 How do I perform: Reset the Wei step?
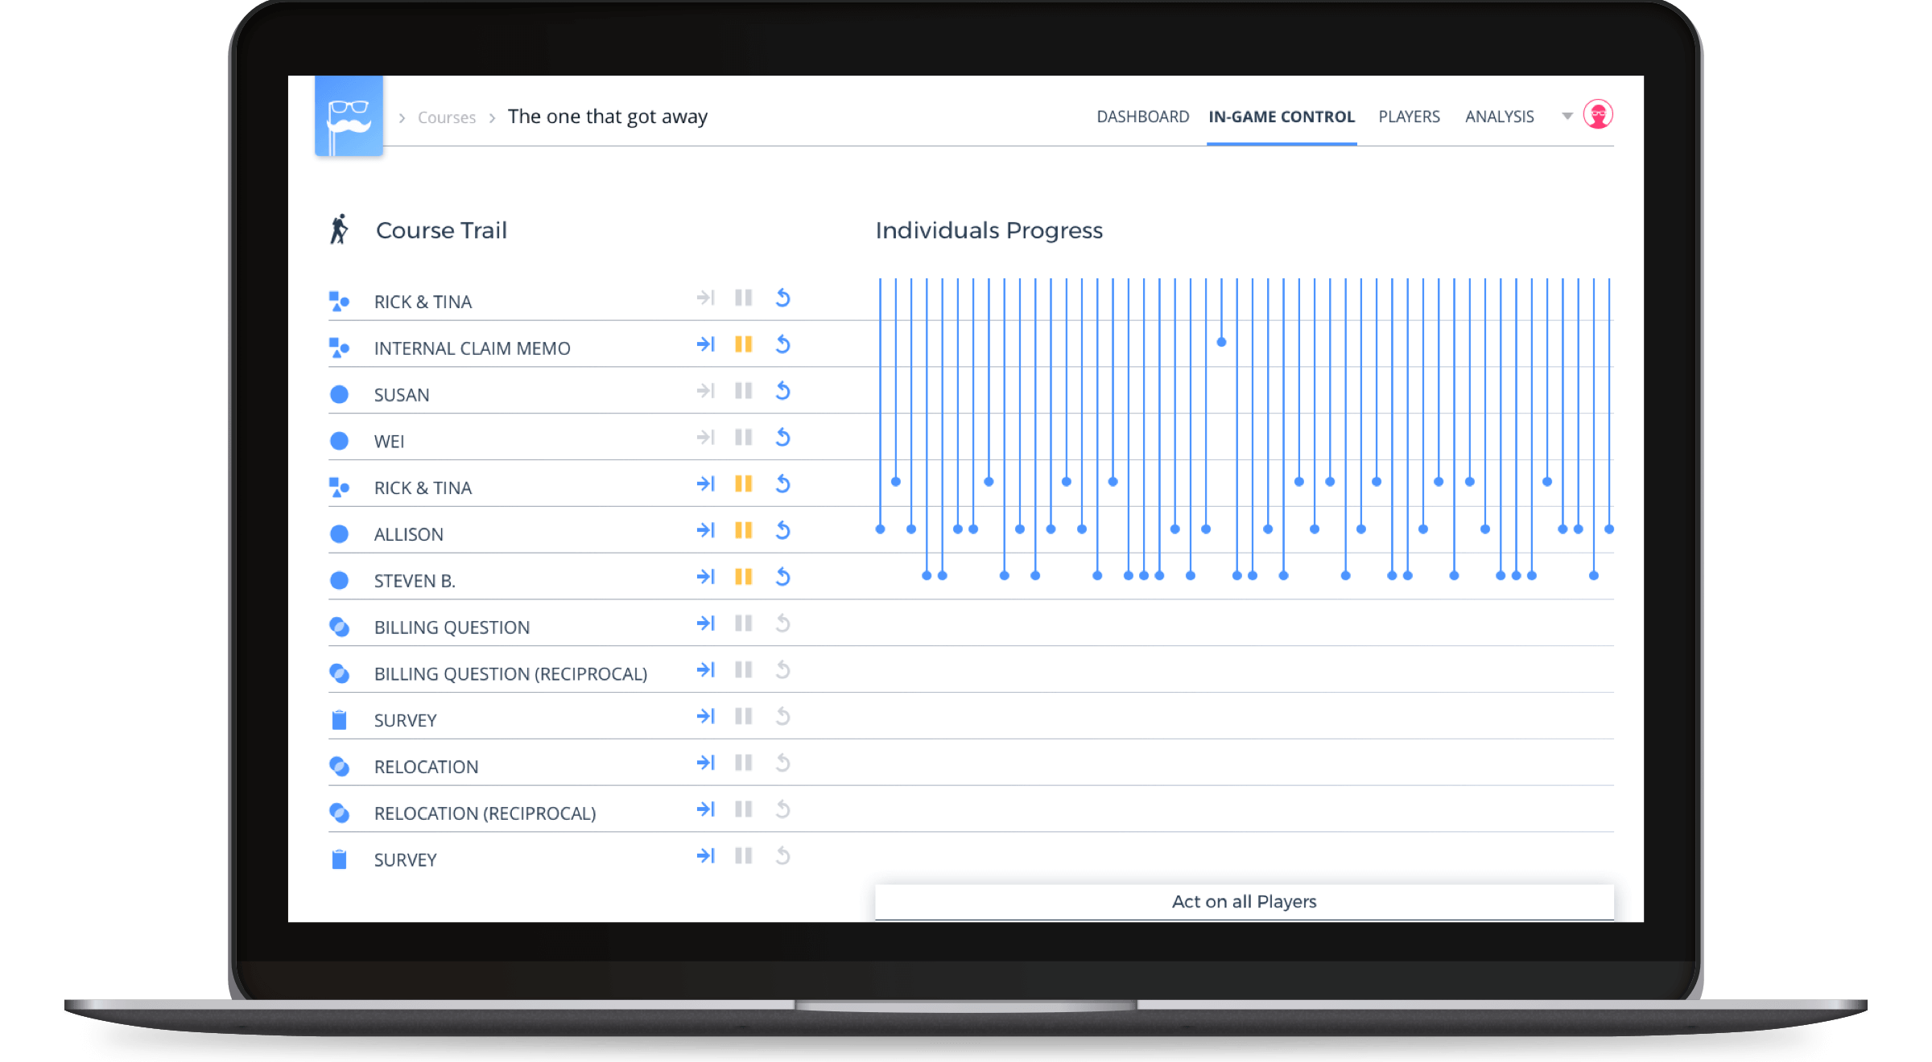782,438
